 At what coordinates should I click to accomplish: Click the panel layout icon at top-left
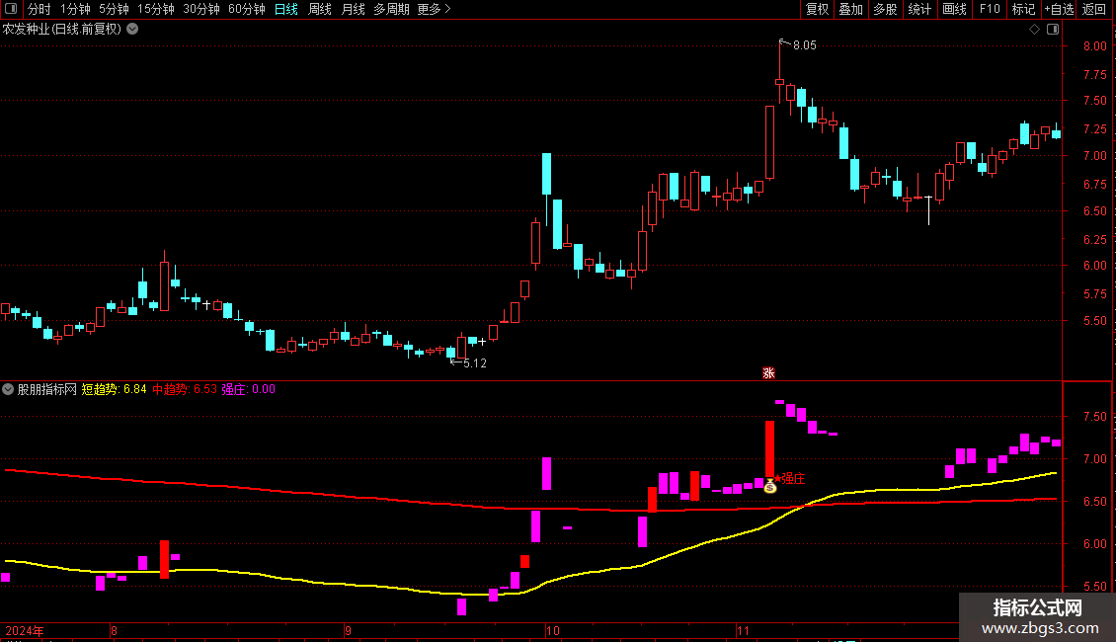tap(11, 9)
